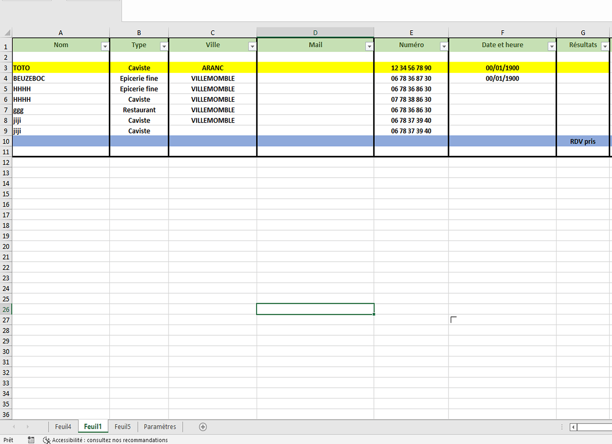Select column E header

tap(411, 32)
